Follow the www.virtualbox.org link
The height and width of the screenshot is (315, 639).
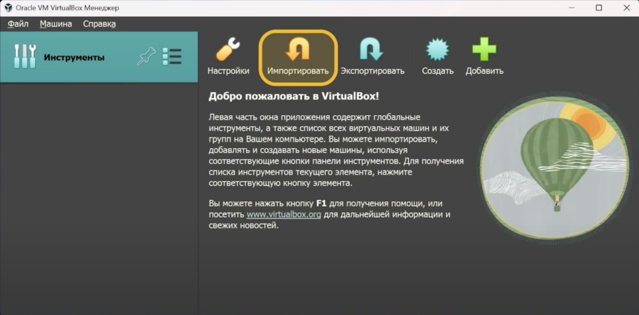(x=284, y=214)
